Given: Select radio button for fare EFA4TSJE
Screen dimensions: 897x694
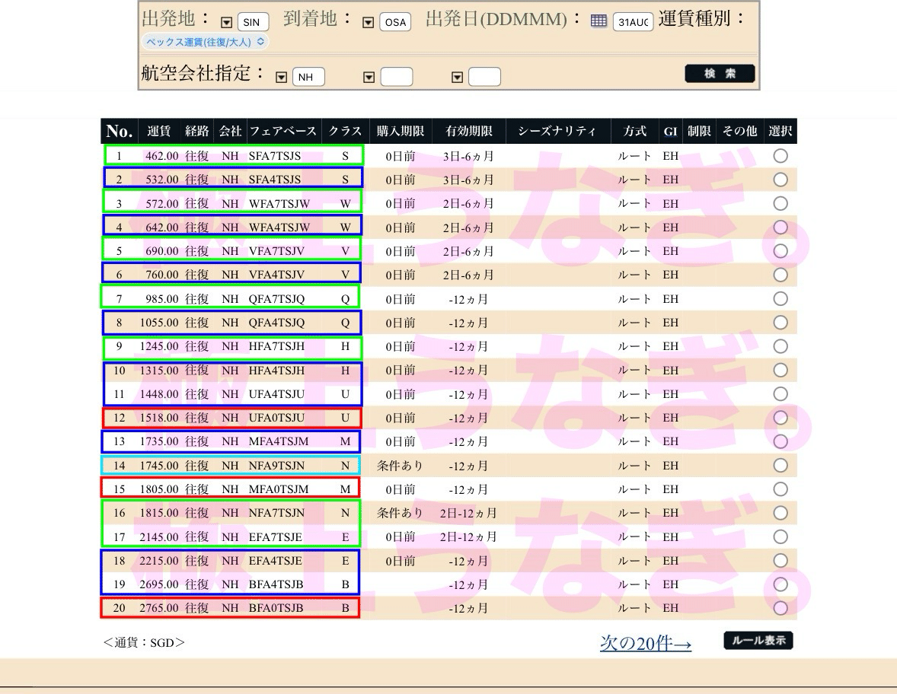Looking at the screenshot, I should click(780, 560).
